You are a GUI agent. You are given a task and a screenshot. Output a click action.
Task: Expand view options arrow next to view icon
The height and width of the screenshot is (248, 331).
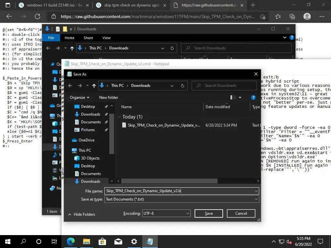pyautogui.click(x=240, y=98)
